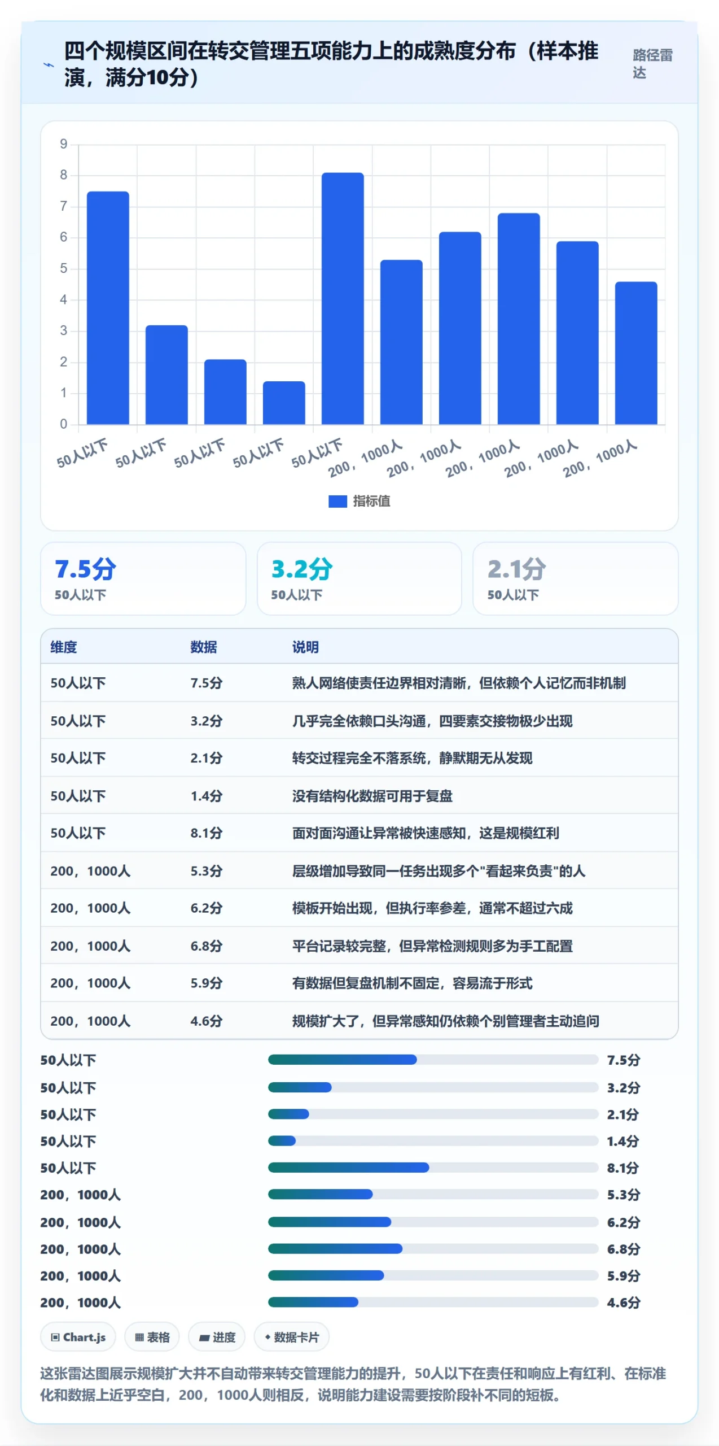Click the summary paragraph about 雷达图
This screenshot has height=1446, width=719.
[x=353, y=1384]
